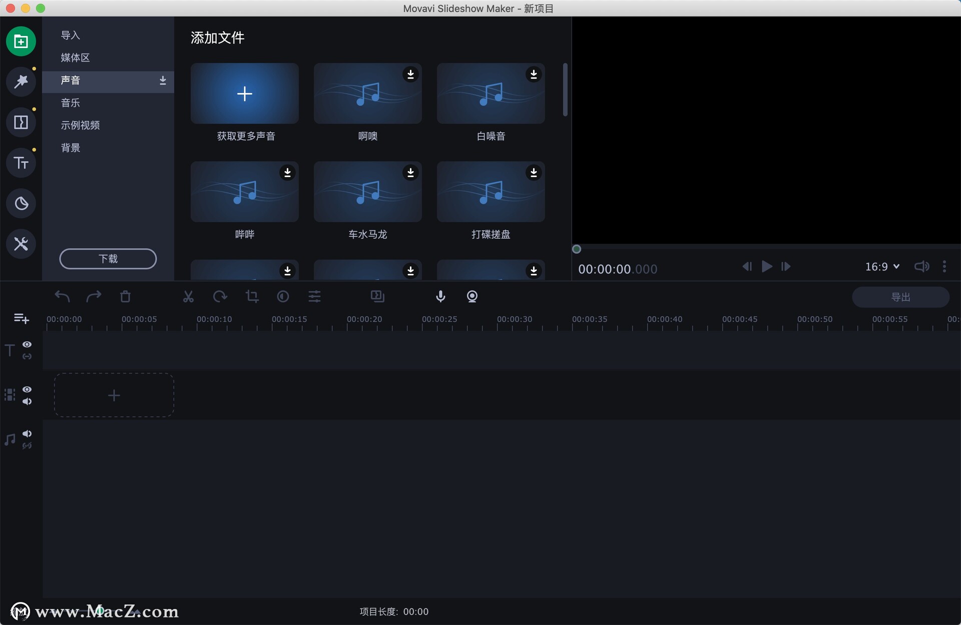This screenshot has height=625, width=961.
Task: Click 00:00:10 mark on timeline ruler
Action: click(214, 319)
